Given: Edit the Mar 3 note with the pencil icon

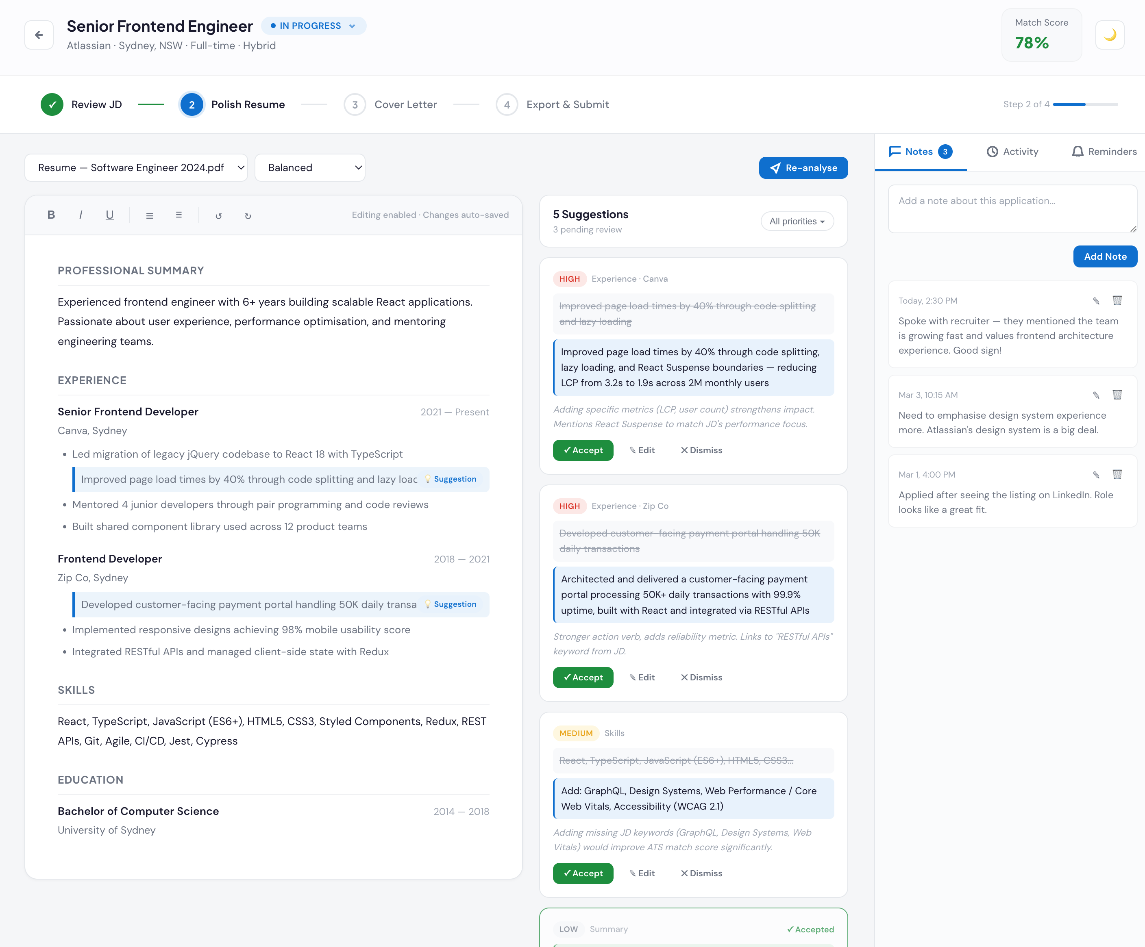Looking at the screenshot, I should point(1096,395).
